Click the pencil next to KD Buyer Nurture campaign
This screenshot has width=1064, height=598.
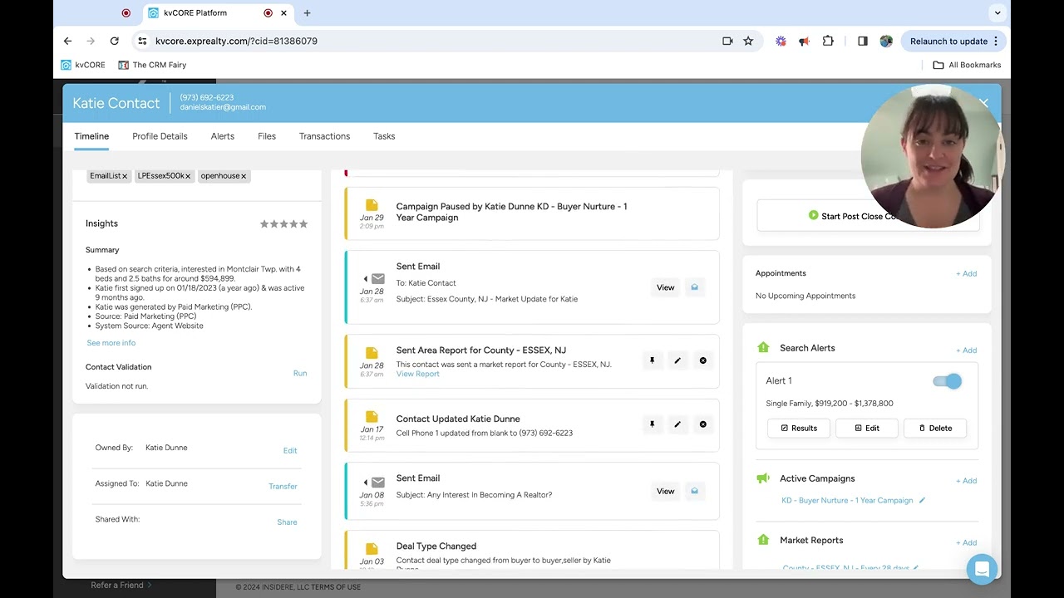(x=922, y=500)
